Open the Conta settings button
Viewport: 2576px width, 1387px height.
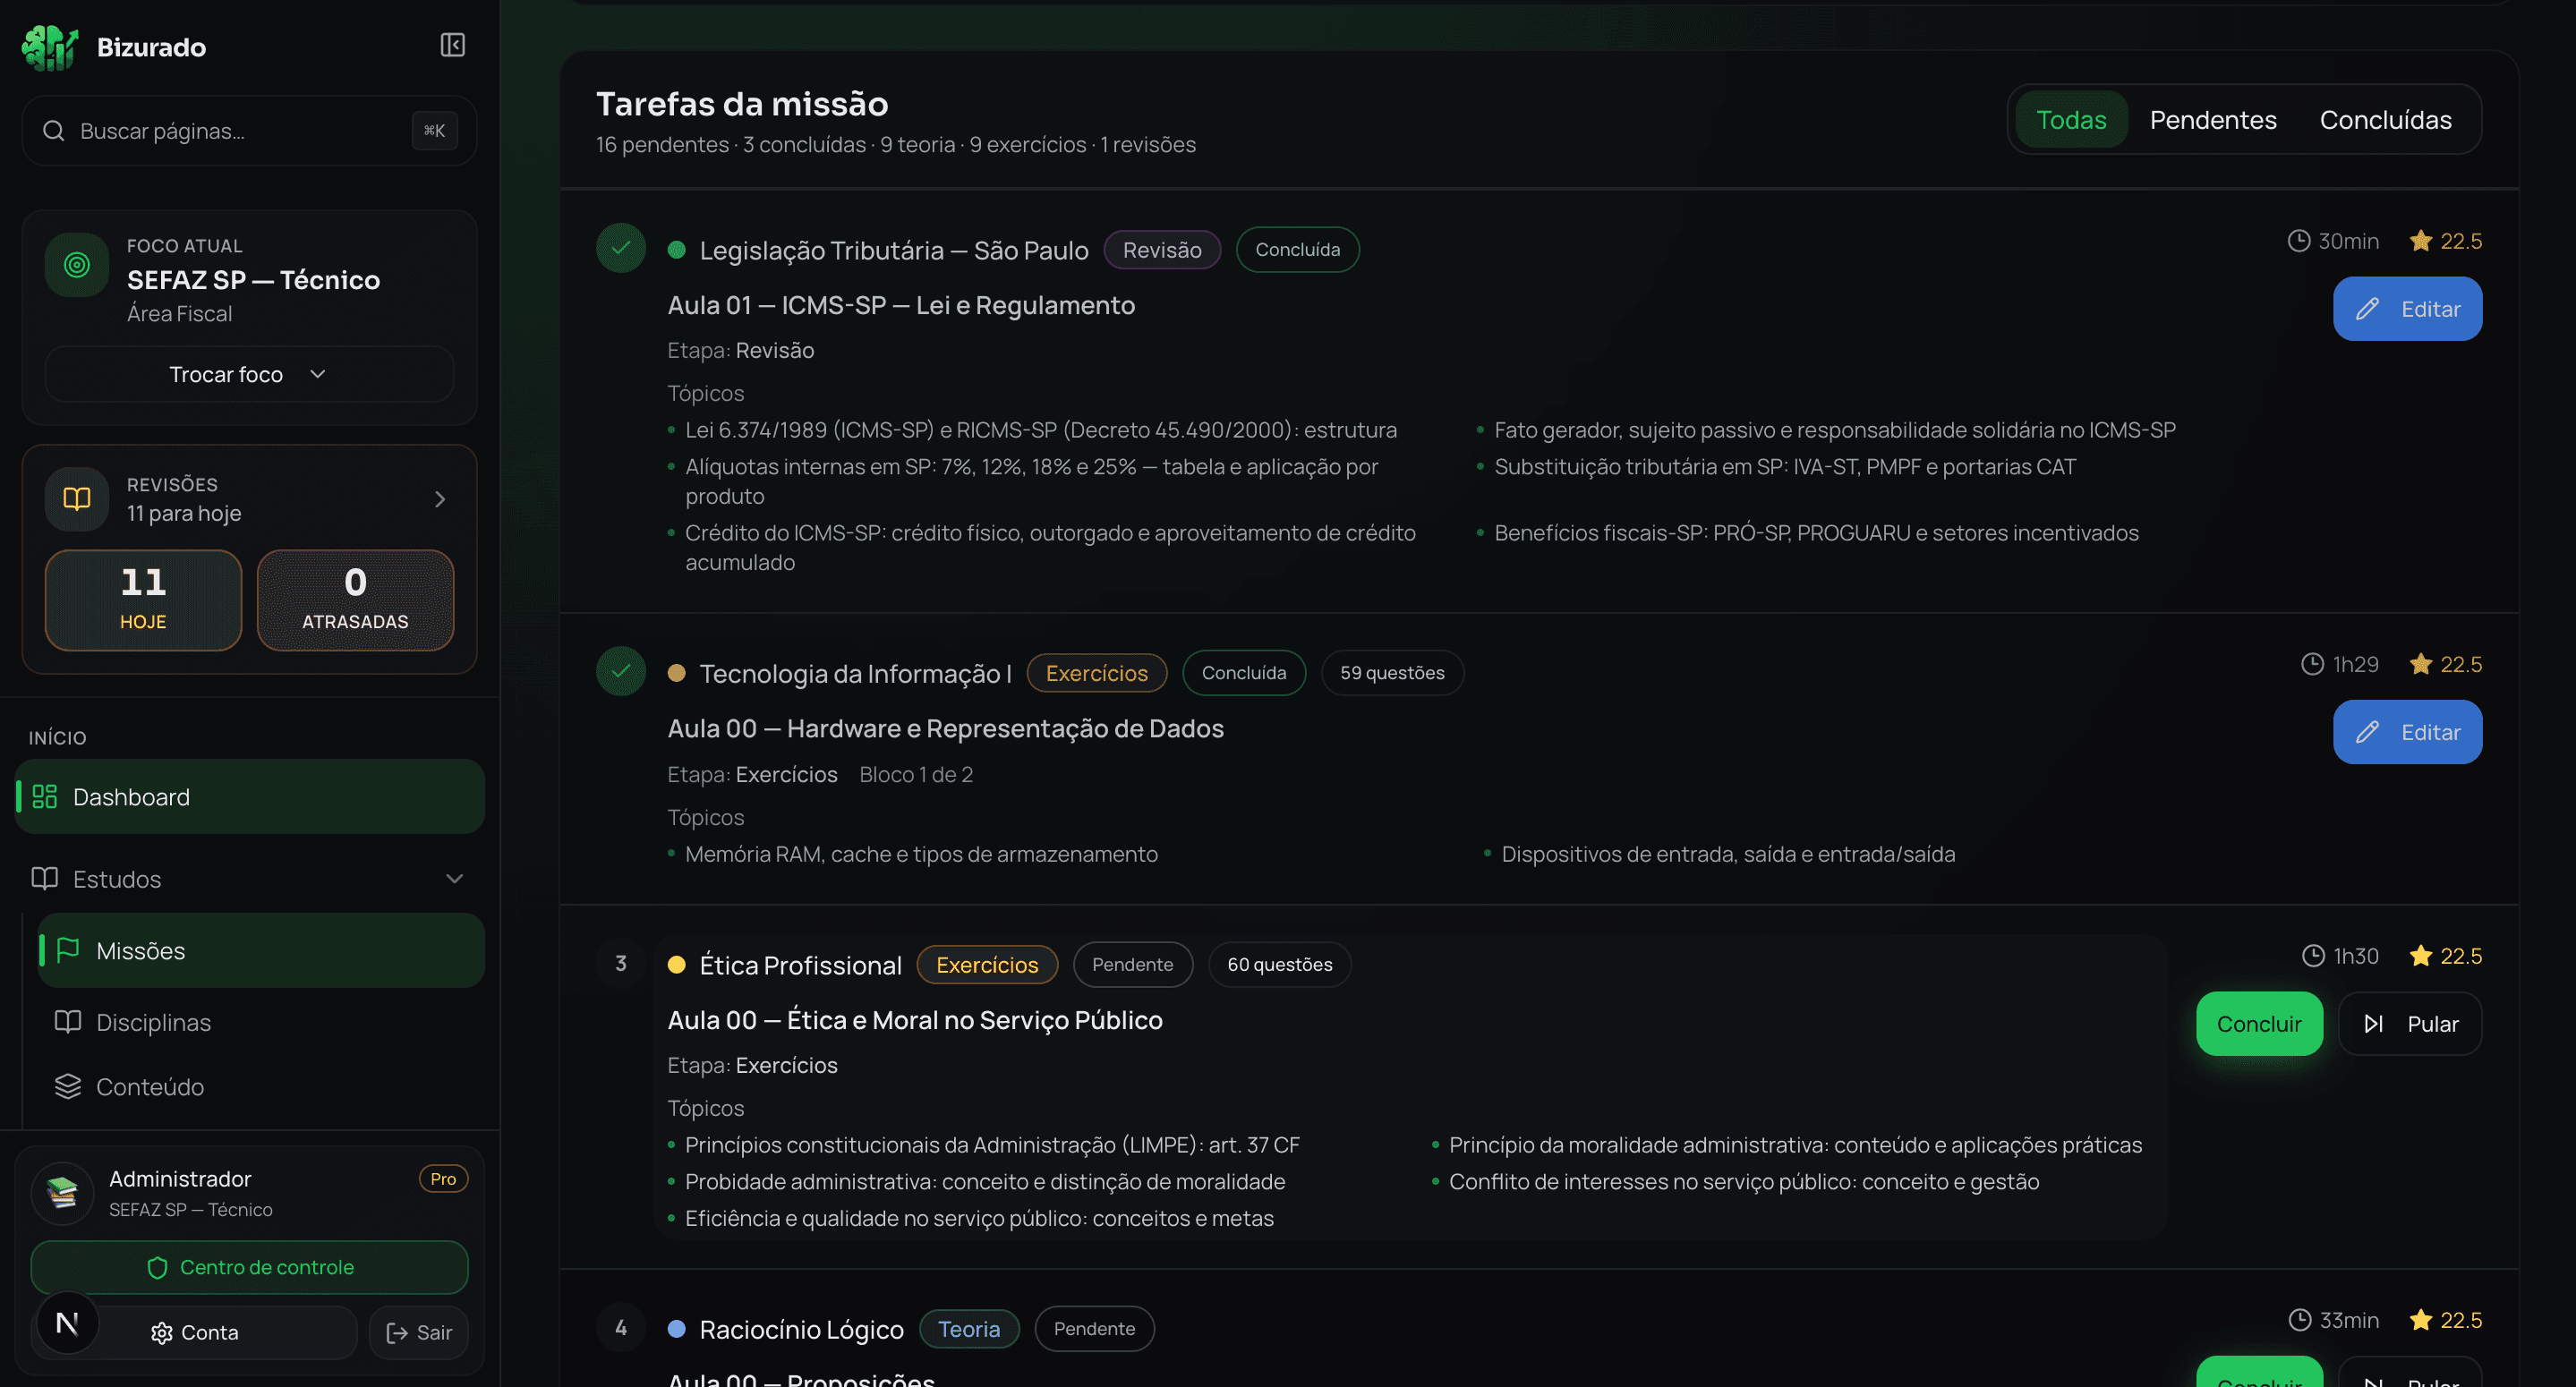(x=194, y=1333)
